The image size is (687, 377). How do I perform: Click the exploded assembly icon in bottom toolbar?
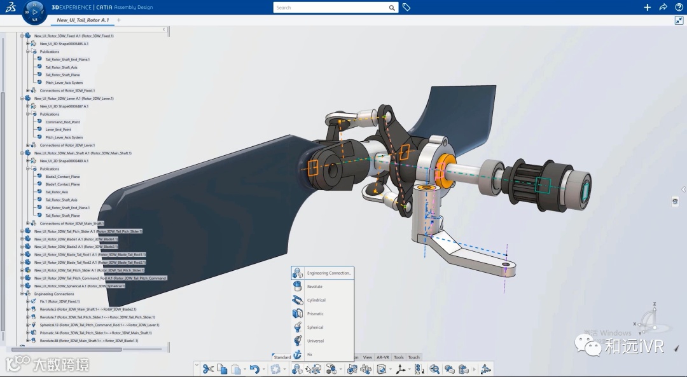(x=366, y=369)
